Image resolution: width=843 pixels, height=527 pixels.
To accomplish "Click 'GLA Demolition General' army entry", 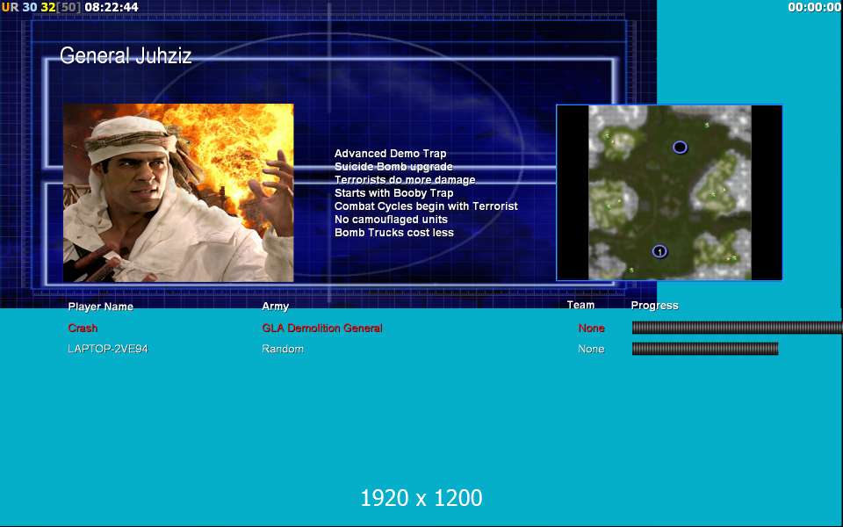I will [322, 328].
